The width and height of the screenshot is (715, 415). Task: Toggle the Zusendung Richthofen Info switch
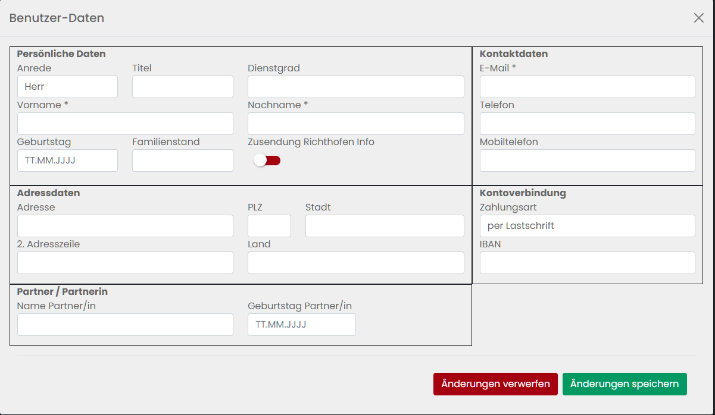pos(267,161)
